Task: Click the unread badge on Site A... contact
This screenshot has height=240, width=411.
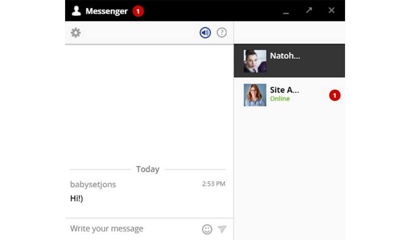Action: point(335,95)
